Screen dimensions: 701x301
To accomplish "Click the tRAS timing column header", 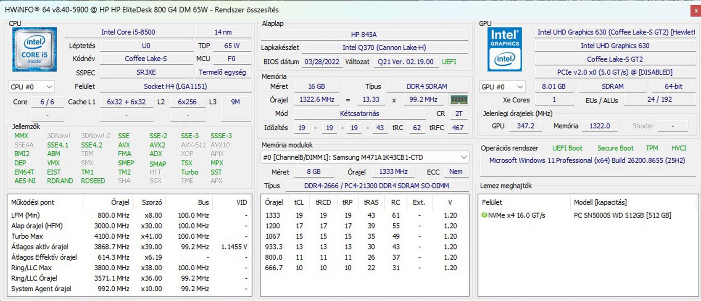I will click(371, 202).
